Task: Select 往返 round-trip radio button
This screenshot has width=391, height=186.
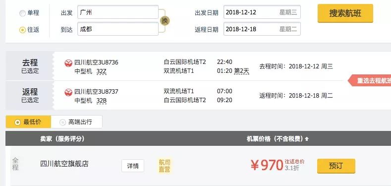Action: point(22,30)
